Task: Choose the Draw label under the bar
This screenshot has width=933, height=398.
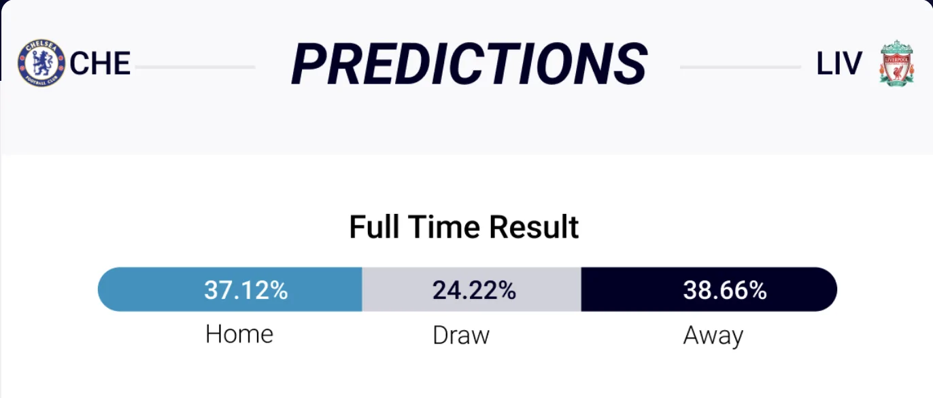Action: tap(461, 336)
